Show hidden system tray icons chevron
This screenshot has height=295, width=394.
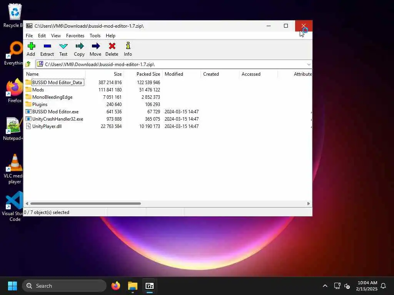pos(325,286)
